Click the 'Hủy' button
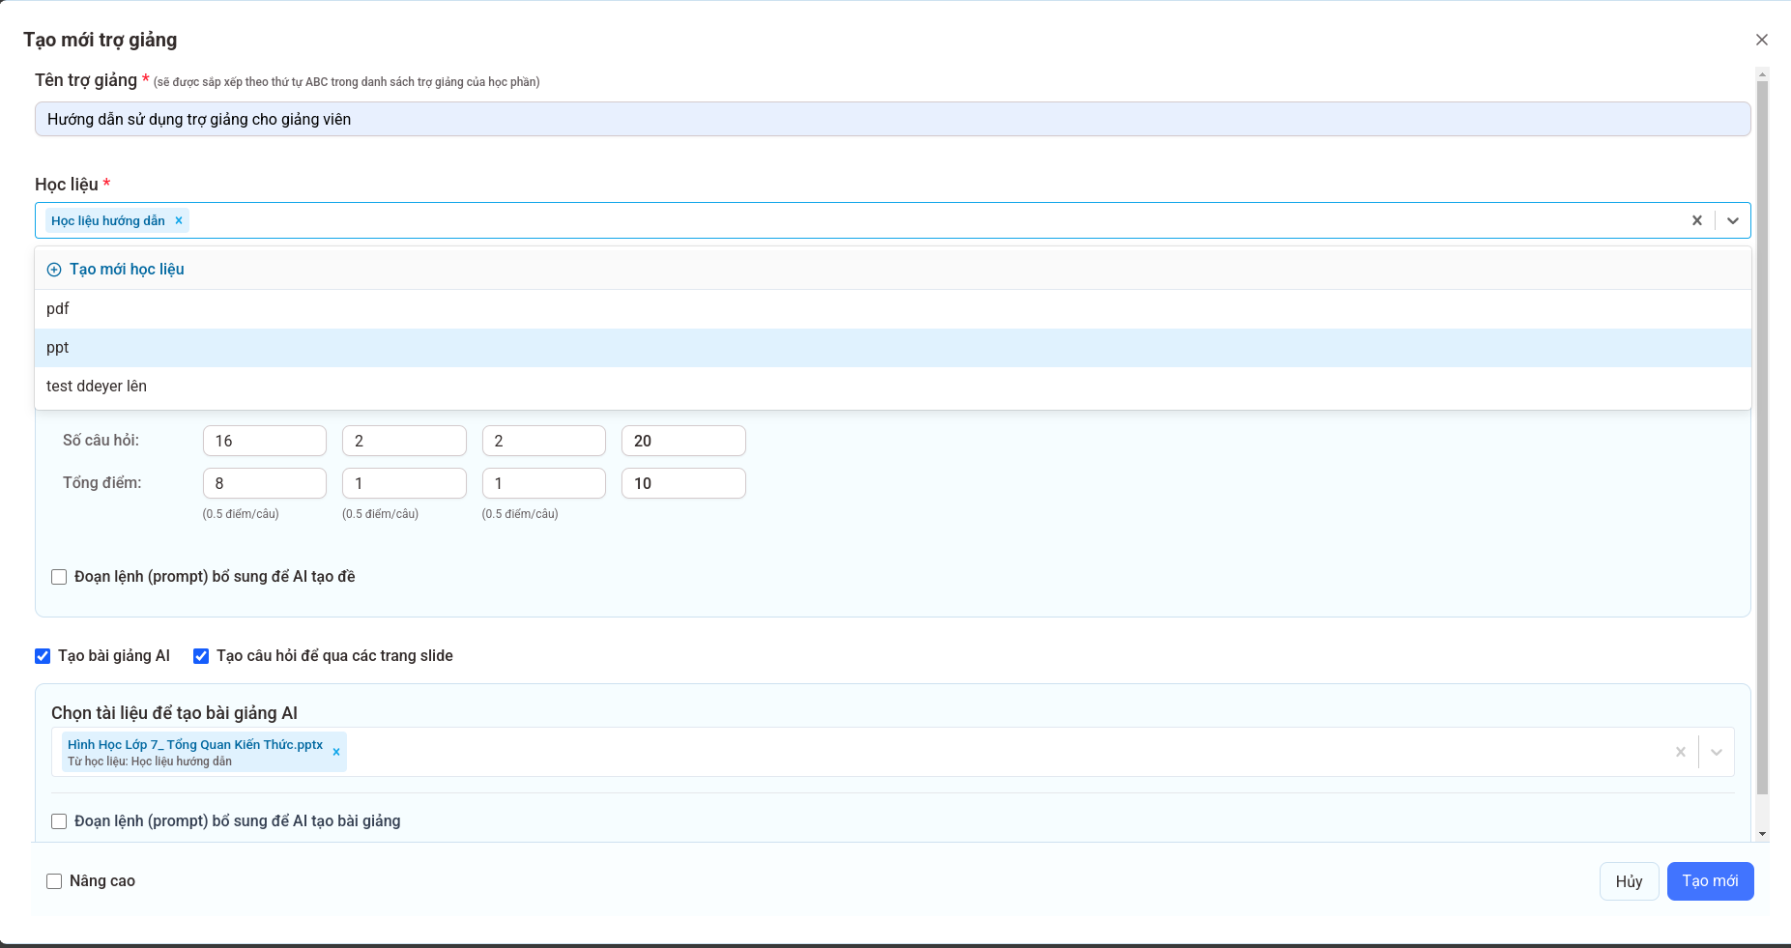The height and width of the screenshot is (948, 1791). point(1629,881)
